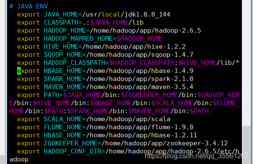This screenshot has width=253, height=164.
Task: Click HADOOP_HOME hadoop-2.6.5 path line
Action: [109, 31]
